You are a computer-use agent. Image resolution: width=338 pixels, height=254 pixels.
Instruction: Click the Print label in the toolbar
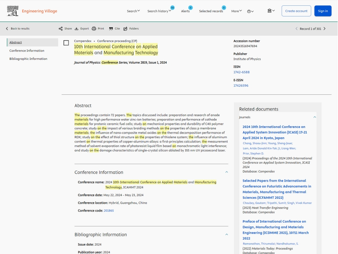(x=101, y=28)
